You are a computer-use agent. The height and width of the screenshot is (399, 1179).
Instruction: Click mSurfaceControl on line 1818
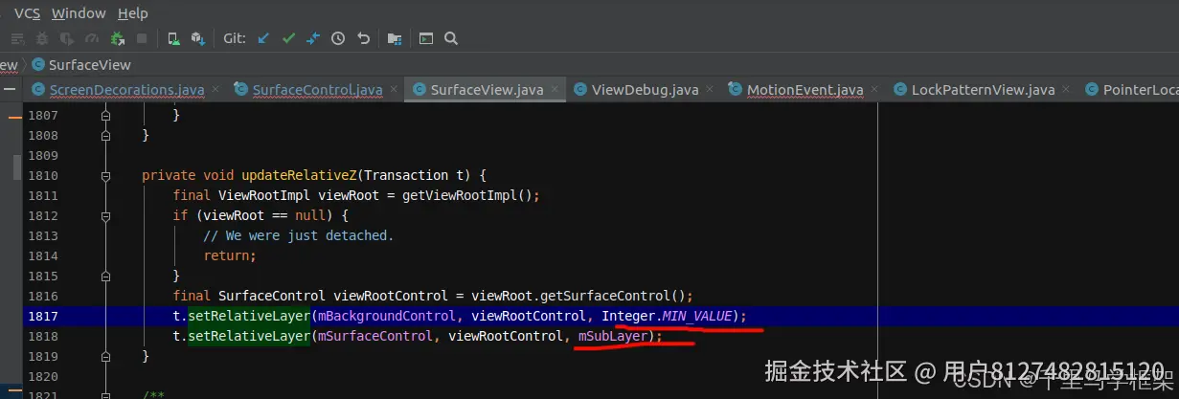tap(374, 336)
